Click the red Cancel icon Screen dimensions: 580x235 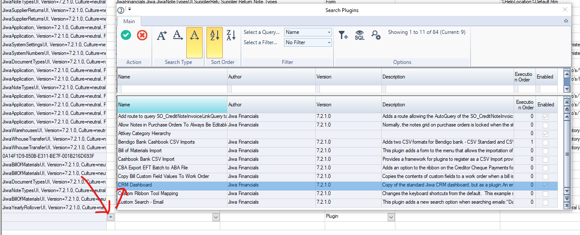click(142, 36)
